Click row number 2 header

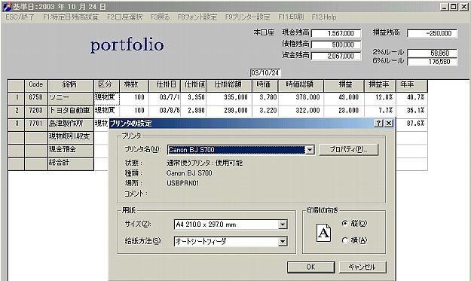pyautogui.click(x=17, y=111)
